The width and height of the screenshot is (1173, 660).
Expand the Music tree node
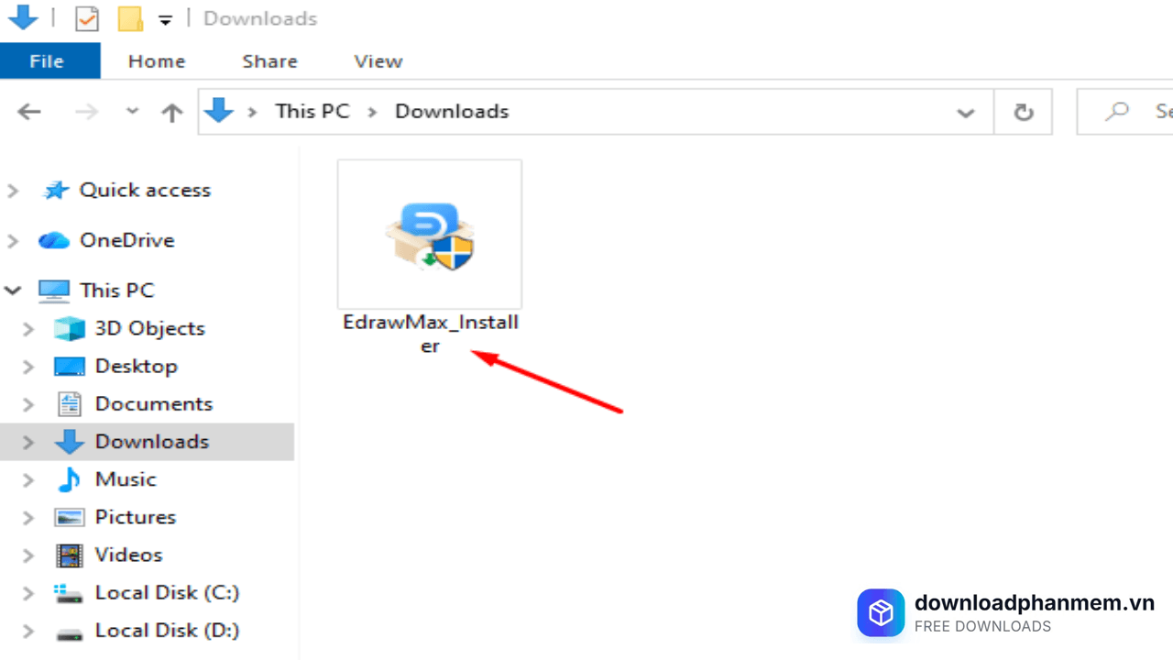pyautogui.click(x=28, y=479)
